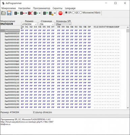The image size is (130, 135).
Task: Click the hex editor scrollbar down arrow
Action: pos(128,108)
